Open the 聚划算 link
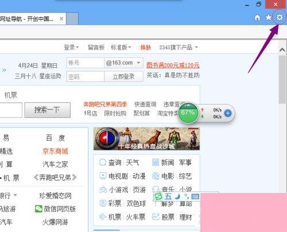The image size is (287, 232). [141, 113]
